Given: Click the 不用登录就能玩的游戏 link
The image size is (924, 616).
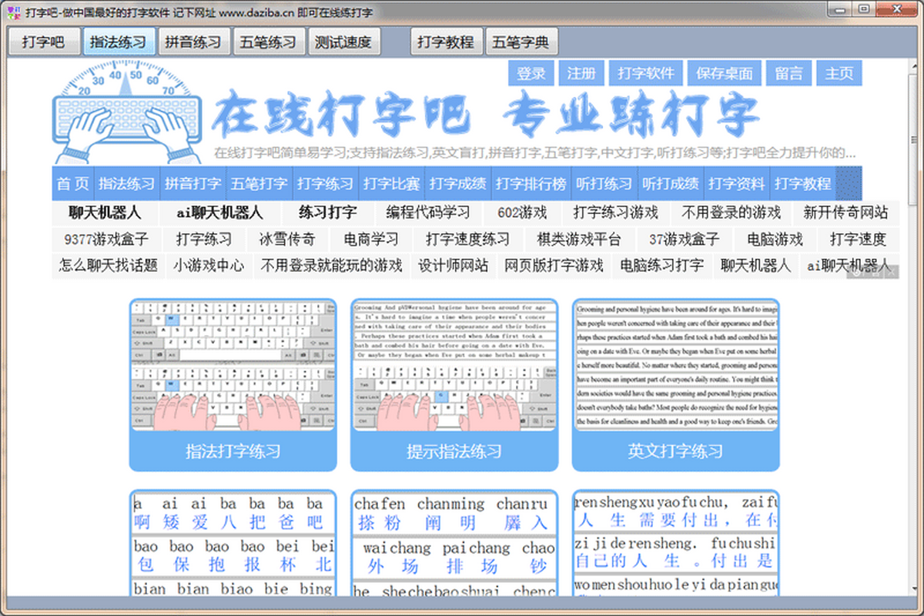Looking at the screenshot, I should click(331, 266).
